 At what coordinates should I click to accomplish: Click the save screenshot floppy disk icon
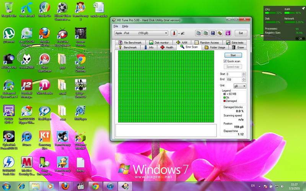point(213,33)
